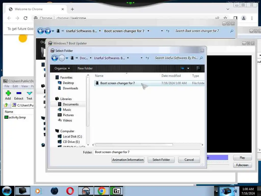261x196 pixels.
Task: Click New folder in the toolbar
Action: pyautogui.click(x=85, y=68)
